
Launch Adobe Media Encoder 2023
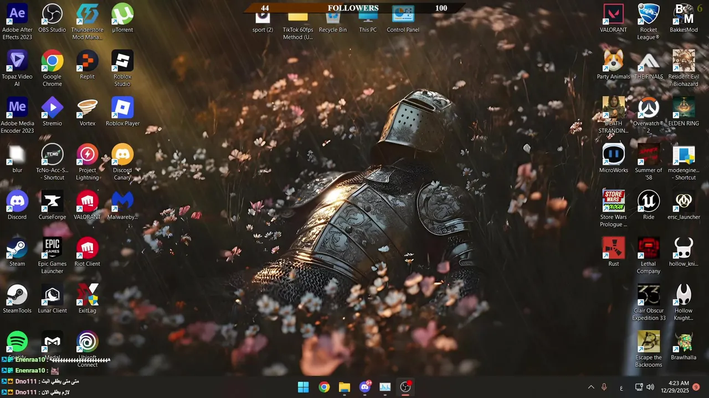(x=17, y=116)
